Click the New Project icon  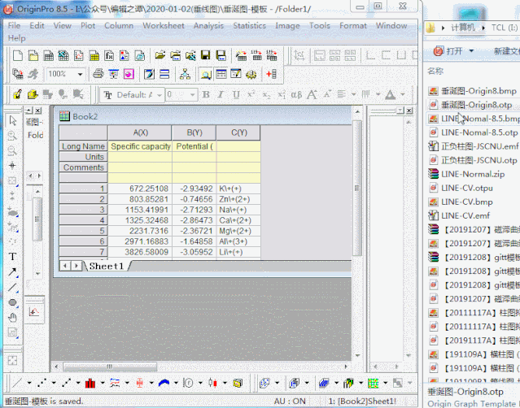(18, 56)
